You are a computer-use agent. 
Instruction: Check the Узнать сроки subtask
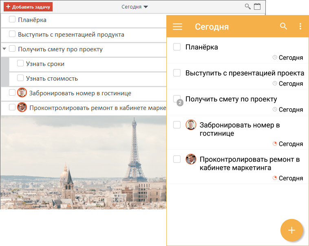[x=20, y=63]
